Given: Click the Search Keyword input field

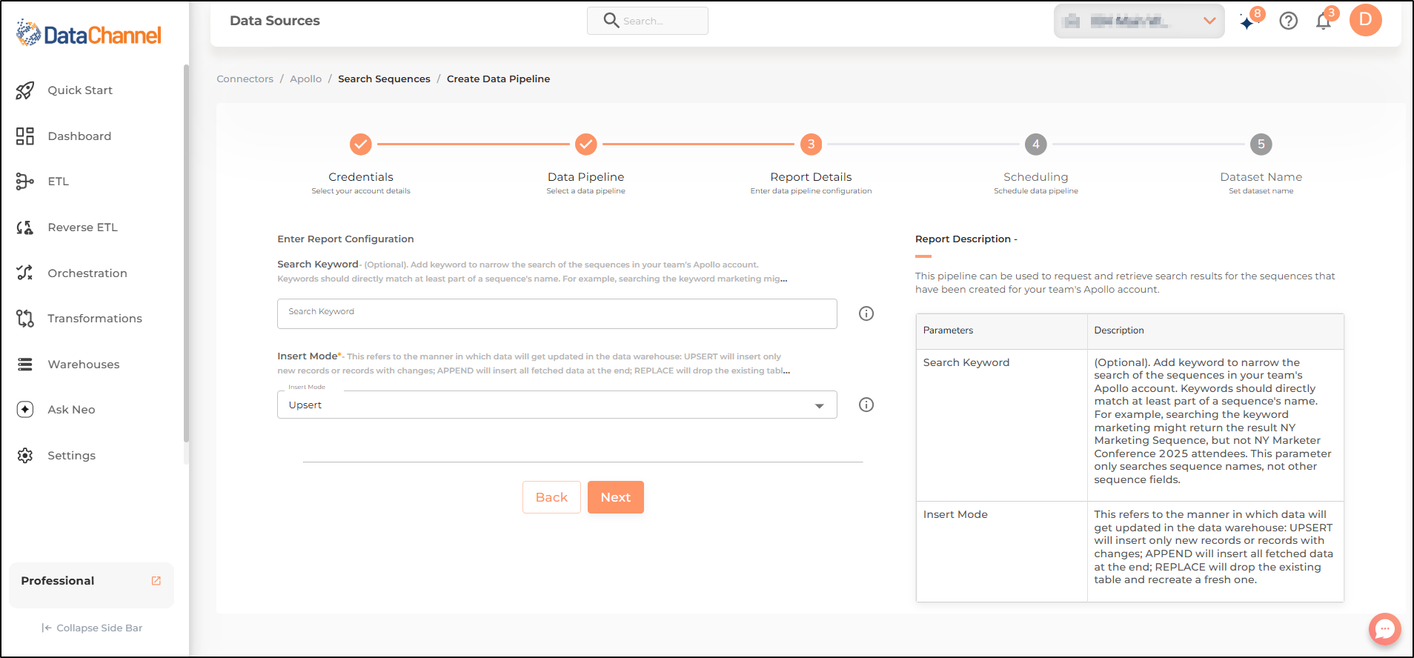Looking at the screenshot, I should coord(557,313).
